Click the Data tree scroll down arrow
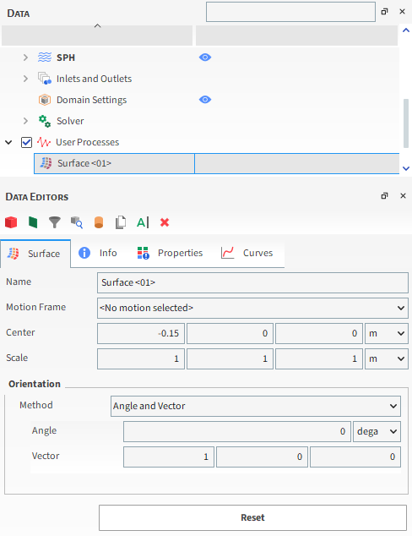This screenshot has height=536, width=412. click(x=406, y=168)
